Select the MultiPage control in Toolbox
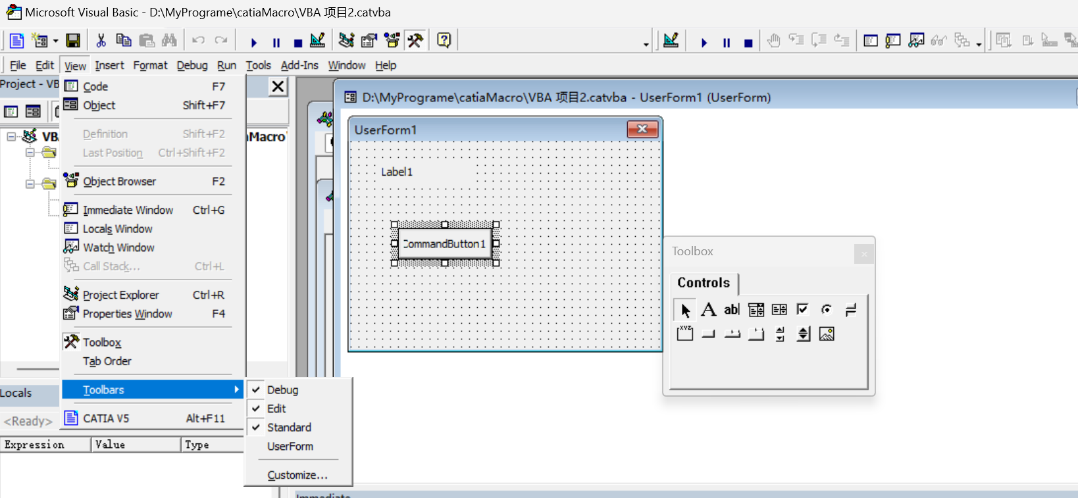Image resolution: width=1078 pixels, height=498 pixels. [x=756, y=334]
